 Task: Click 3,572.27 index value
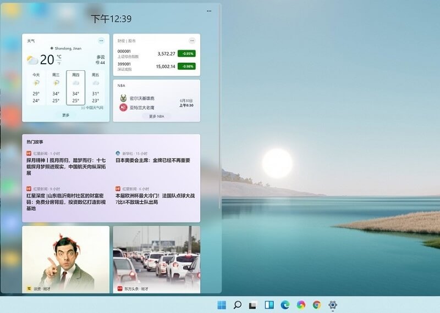tap(167, 53)
